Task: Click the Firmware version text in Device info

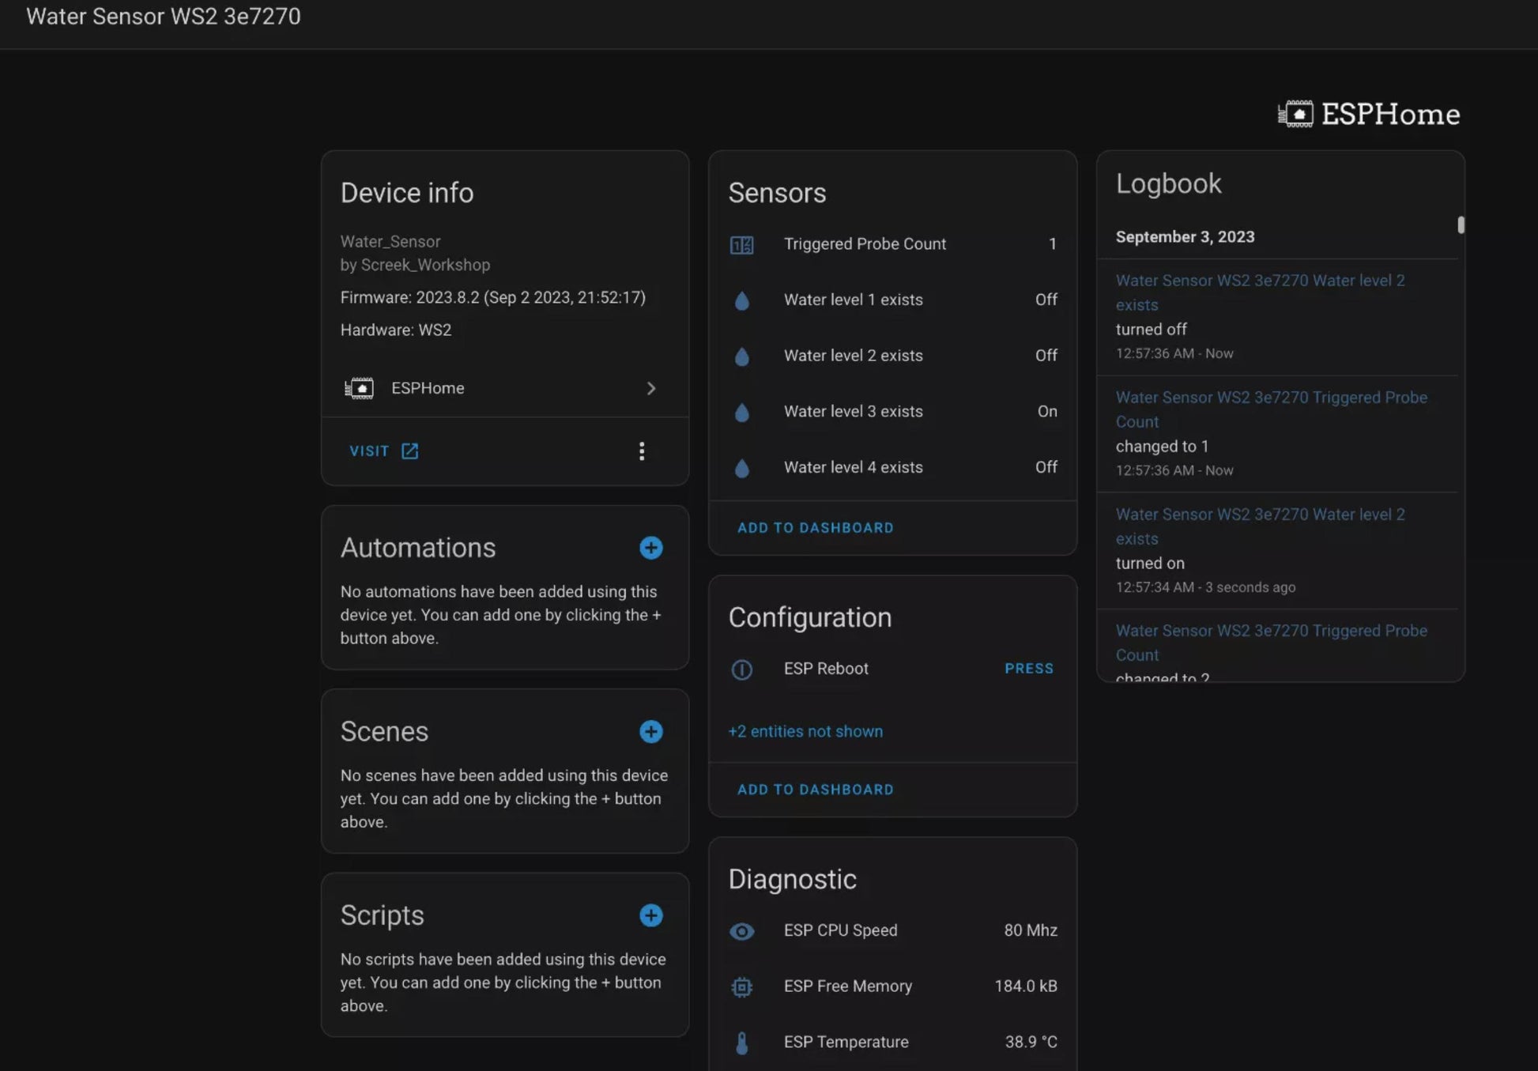Action: [492, 297]
